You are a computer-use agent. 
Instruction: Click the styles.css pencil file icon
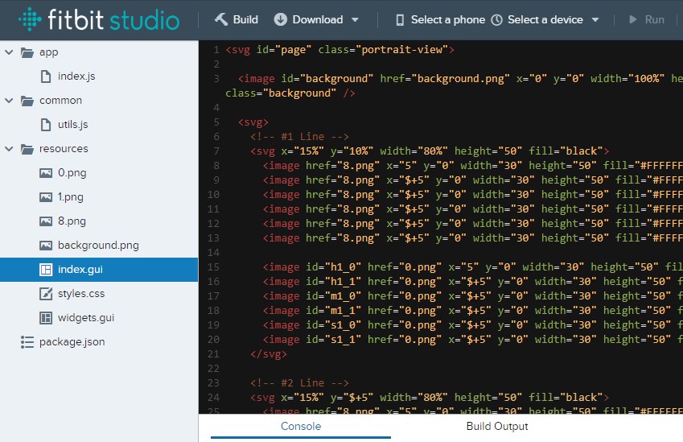[46, 294]
